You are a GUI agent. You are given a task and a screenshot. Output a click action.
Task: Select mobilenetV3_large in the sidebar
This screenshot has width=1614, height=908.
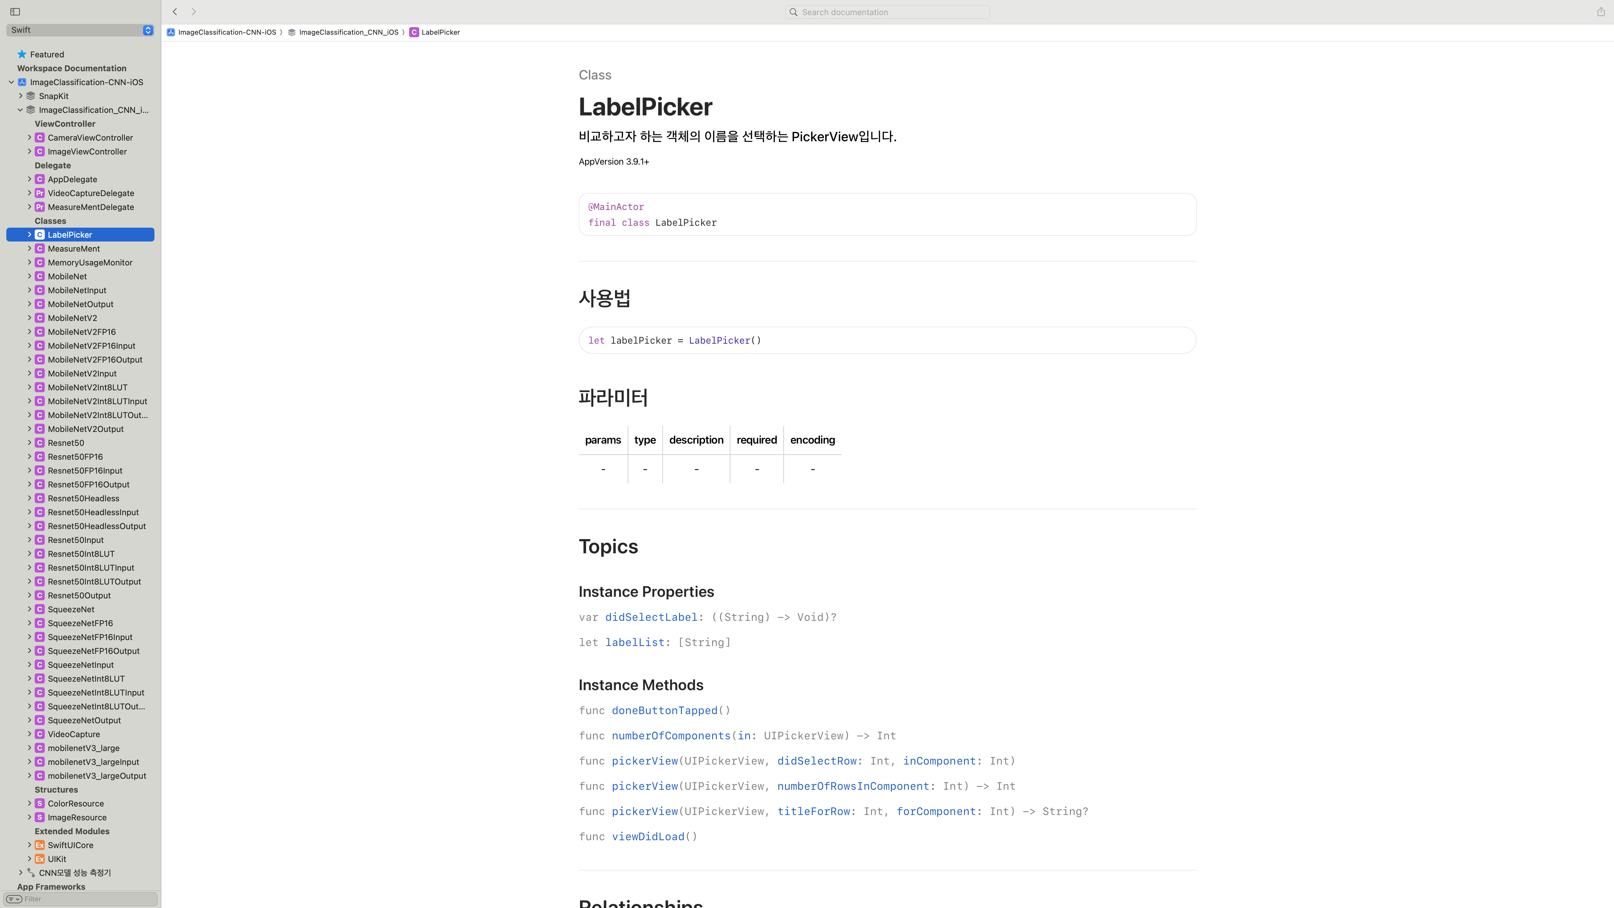click(83, 748)
